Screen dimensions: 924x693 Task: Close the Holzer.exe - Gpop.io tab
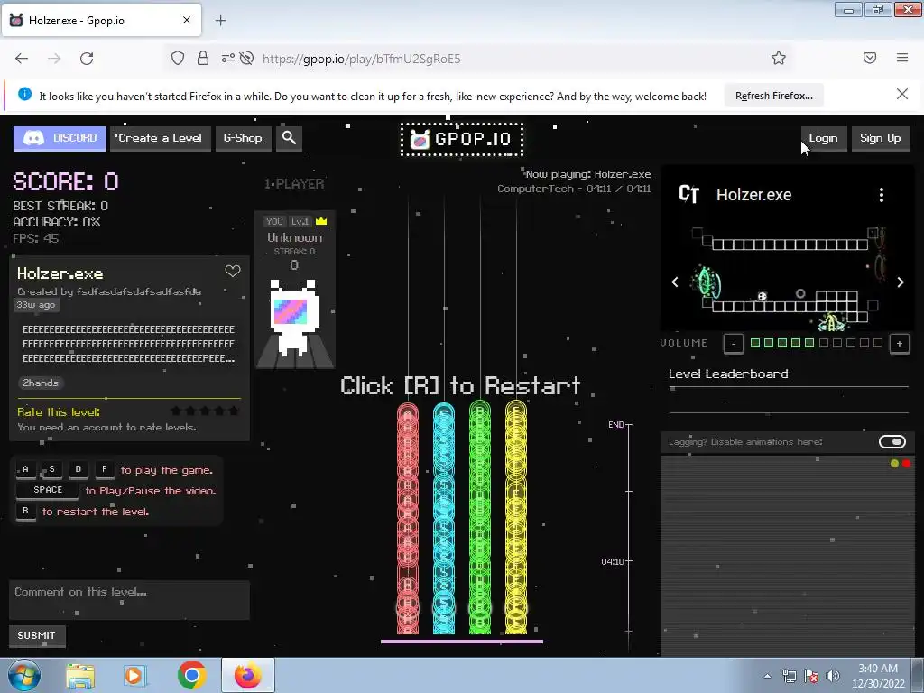tap(187, 20)
